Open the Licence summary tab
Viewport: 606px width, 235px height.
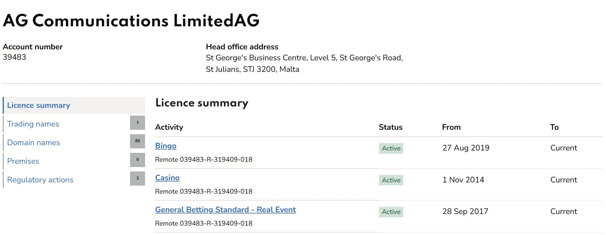[x=38, y=106]
